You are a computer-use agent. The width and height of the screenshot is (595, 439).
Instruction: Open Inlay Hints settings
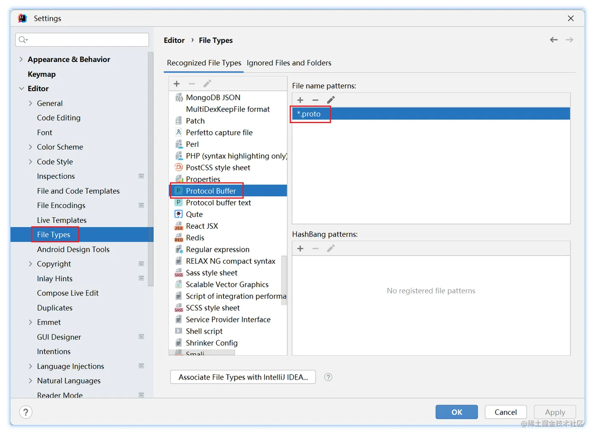tap(55, 279)
